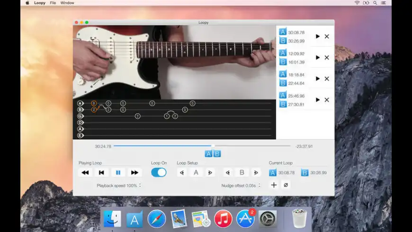The width and height of the screenshot is (412, 232).
Task: Set loop point B in Loop Setup
Action: coord(242,173)
